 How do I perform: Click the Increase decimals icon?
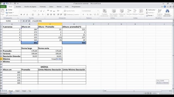click(95, 14)
